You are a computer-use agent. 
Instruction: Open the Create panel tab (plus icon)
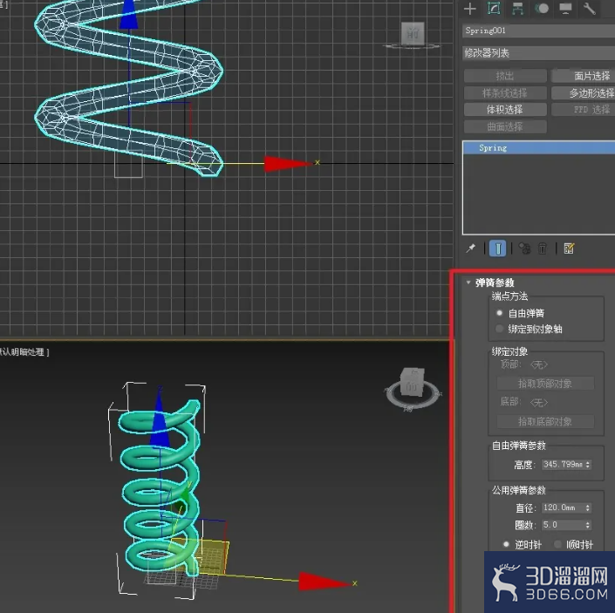tap(469, 8)
